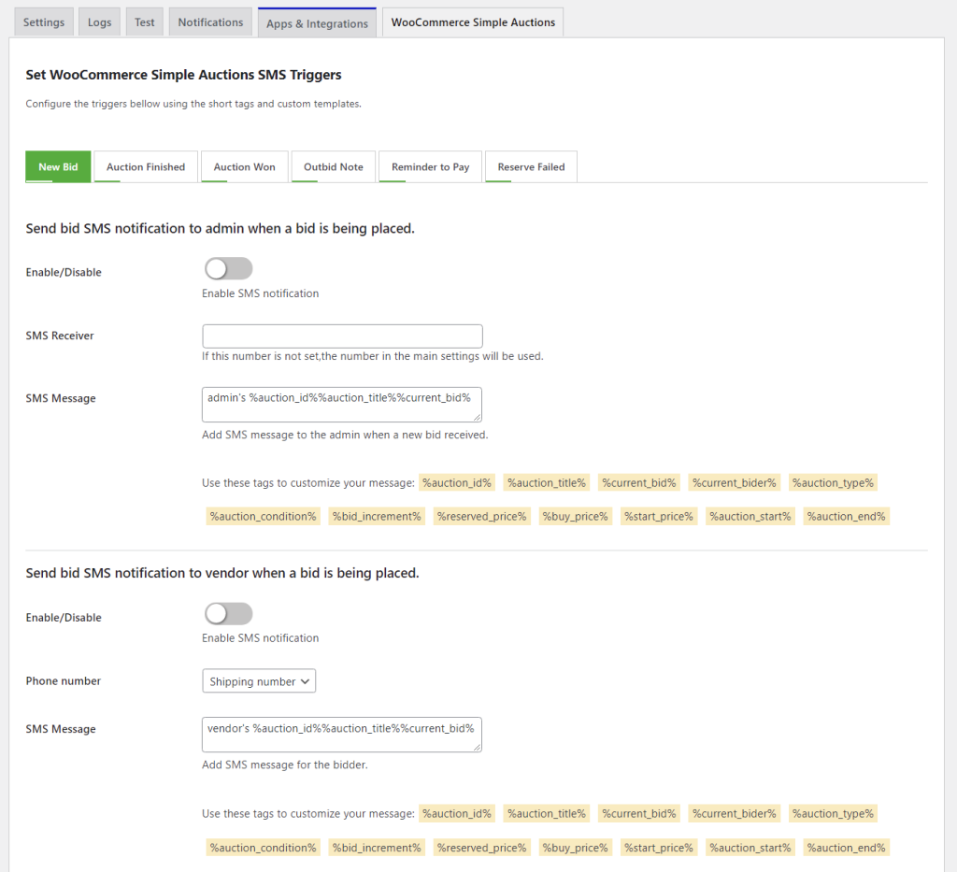The image size is (957, 872).
Task: Open the Auction Won trigger tab
Action: tap(244, 166)
